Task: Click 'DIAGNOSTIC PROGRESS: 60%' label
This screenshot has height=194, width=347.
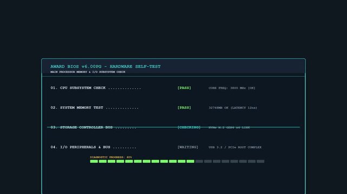Action: (x=110, y=157)
